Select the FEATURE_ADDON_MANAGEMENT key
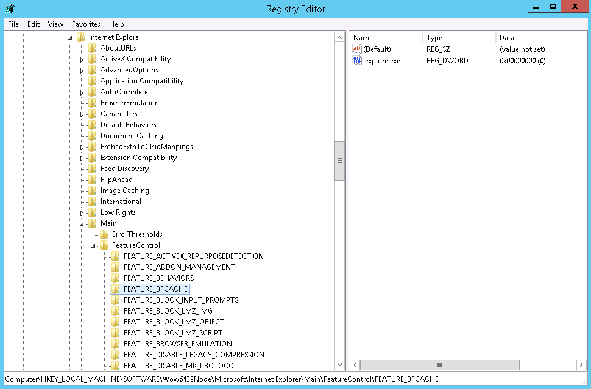The image size is (591, 389). (179, 267)
